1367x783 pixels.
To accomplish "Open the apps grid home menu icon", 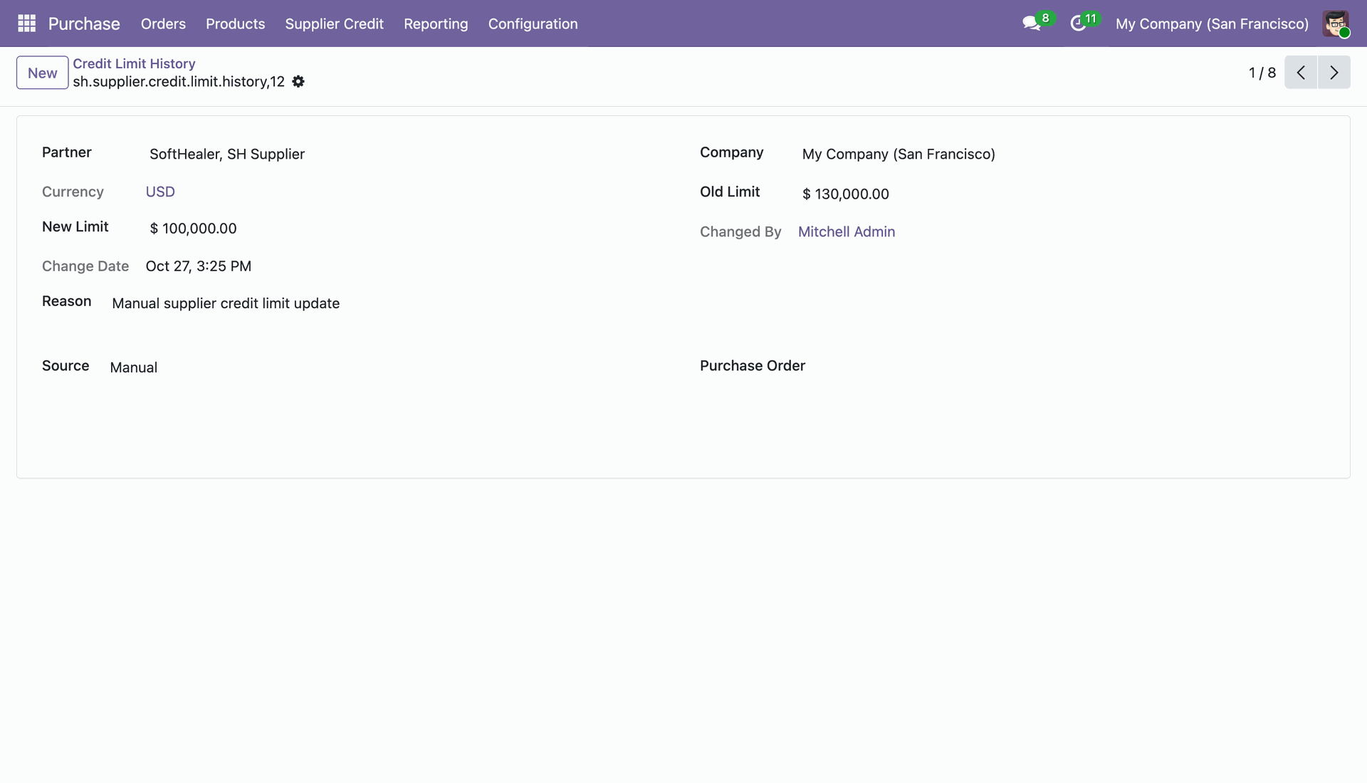I will click(26, 23).
